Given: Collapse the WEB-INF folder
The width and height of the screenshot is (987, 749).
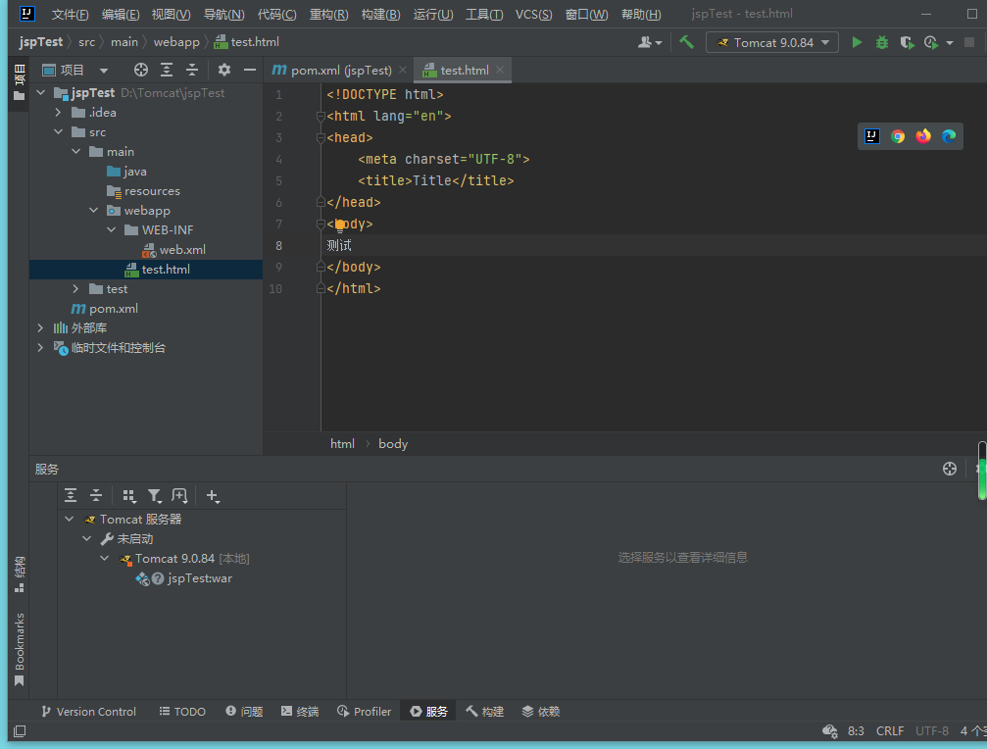Looking at the screenshot, I should [112, 230].
